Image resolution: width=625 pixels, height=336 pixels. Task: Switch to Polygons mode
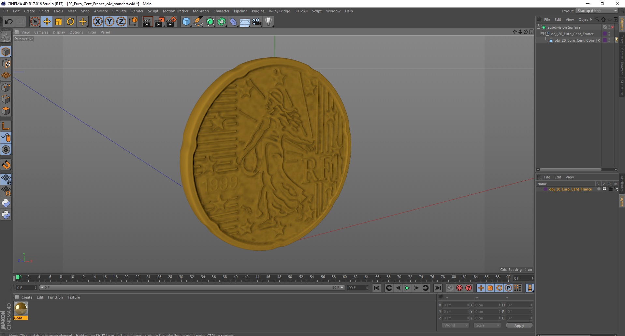(6, 111)
